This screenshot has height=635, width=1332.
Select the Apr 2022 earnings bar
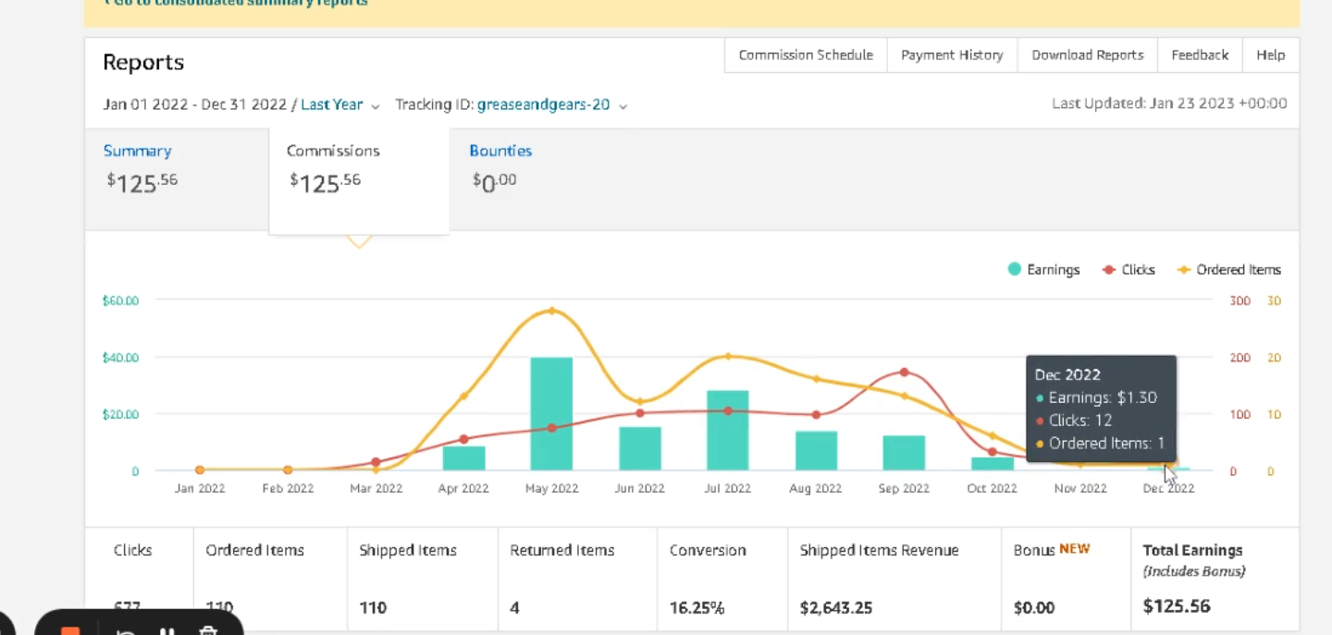click(463, 458)
